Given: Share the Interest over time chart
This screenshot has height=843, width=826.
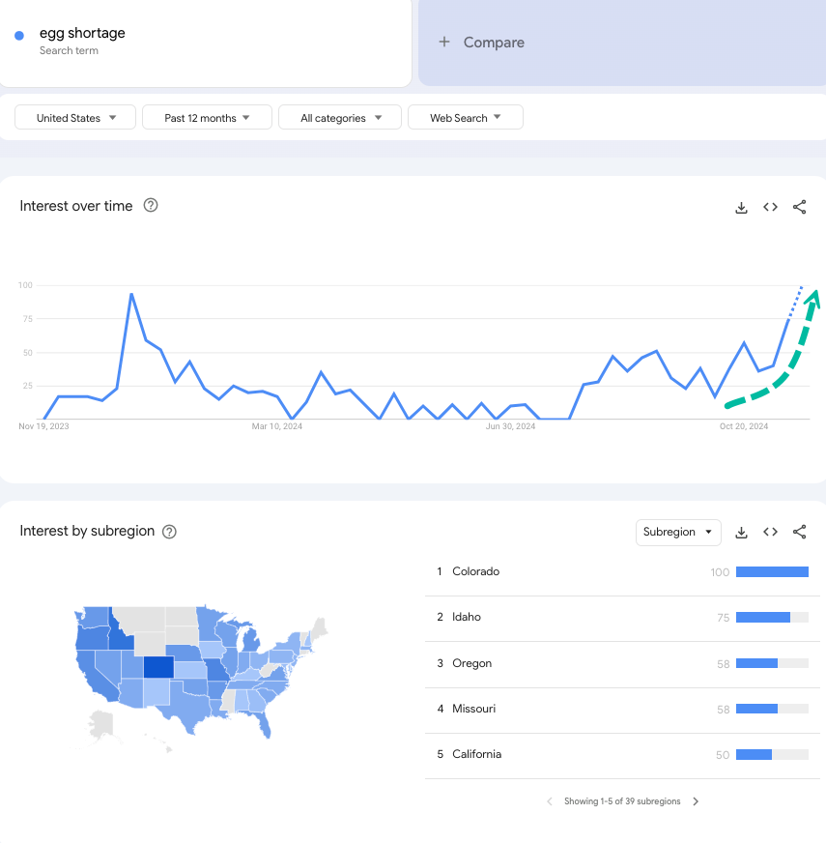Looking at the screenshot, I should point(799,207).
